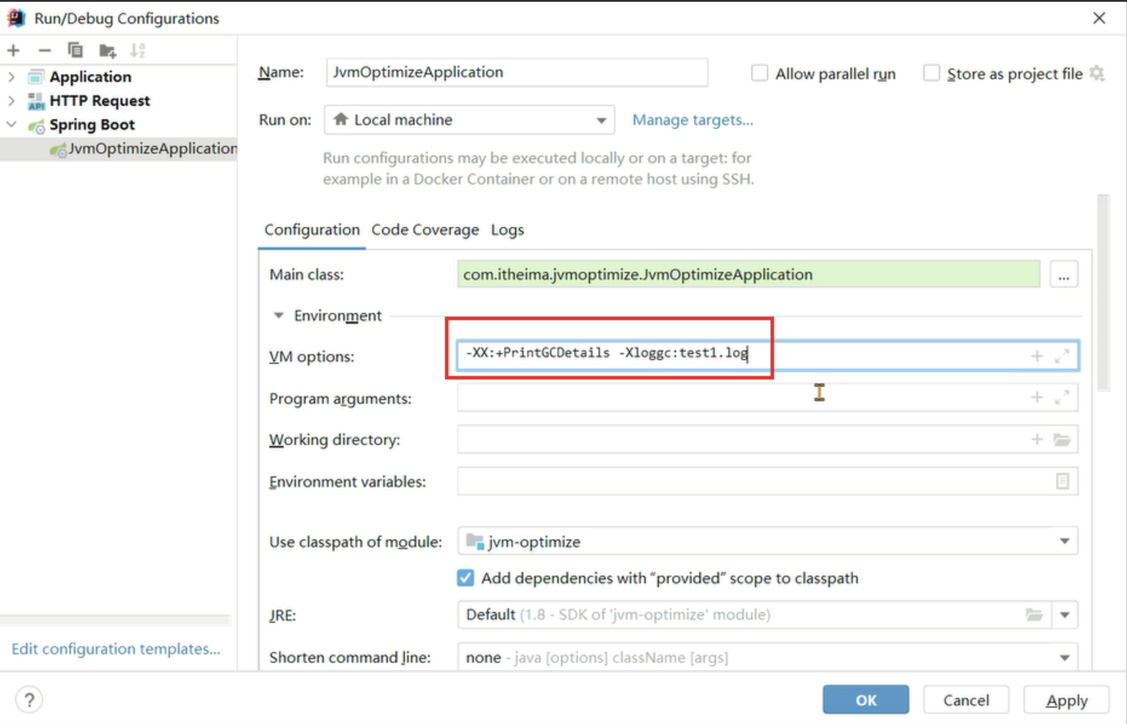Click the Sort Configurations icon

[x=137, y=50]
